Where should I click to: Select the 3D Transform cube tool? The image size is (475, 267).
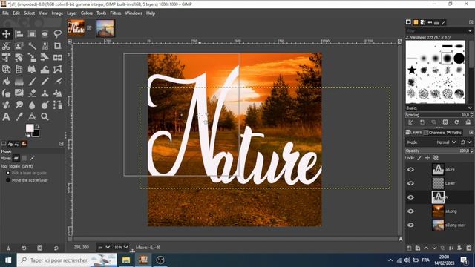(x=6, y=69)
